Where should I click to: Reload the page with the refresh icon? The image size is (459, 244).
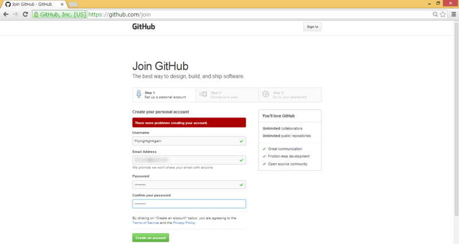pos(25,14)
